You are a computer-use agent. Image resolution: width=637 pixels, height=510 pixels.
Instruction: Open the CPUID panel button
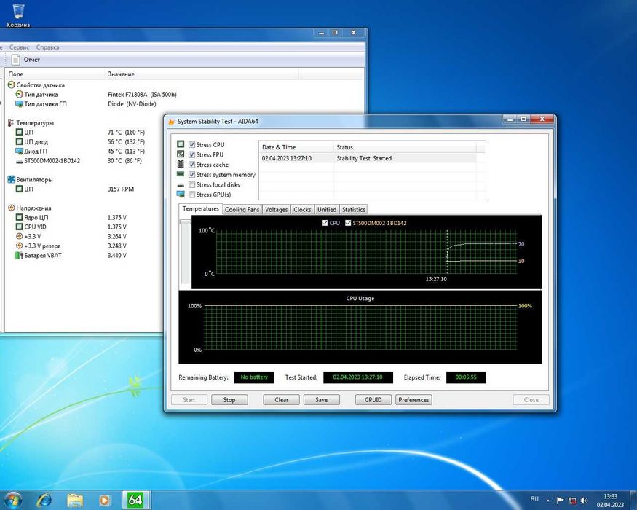373,400
